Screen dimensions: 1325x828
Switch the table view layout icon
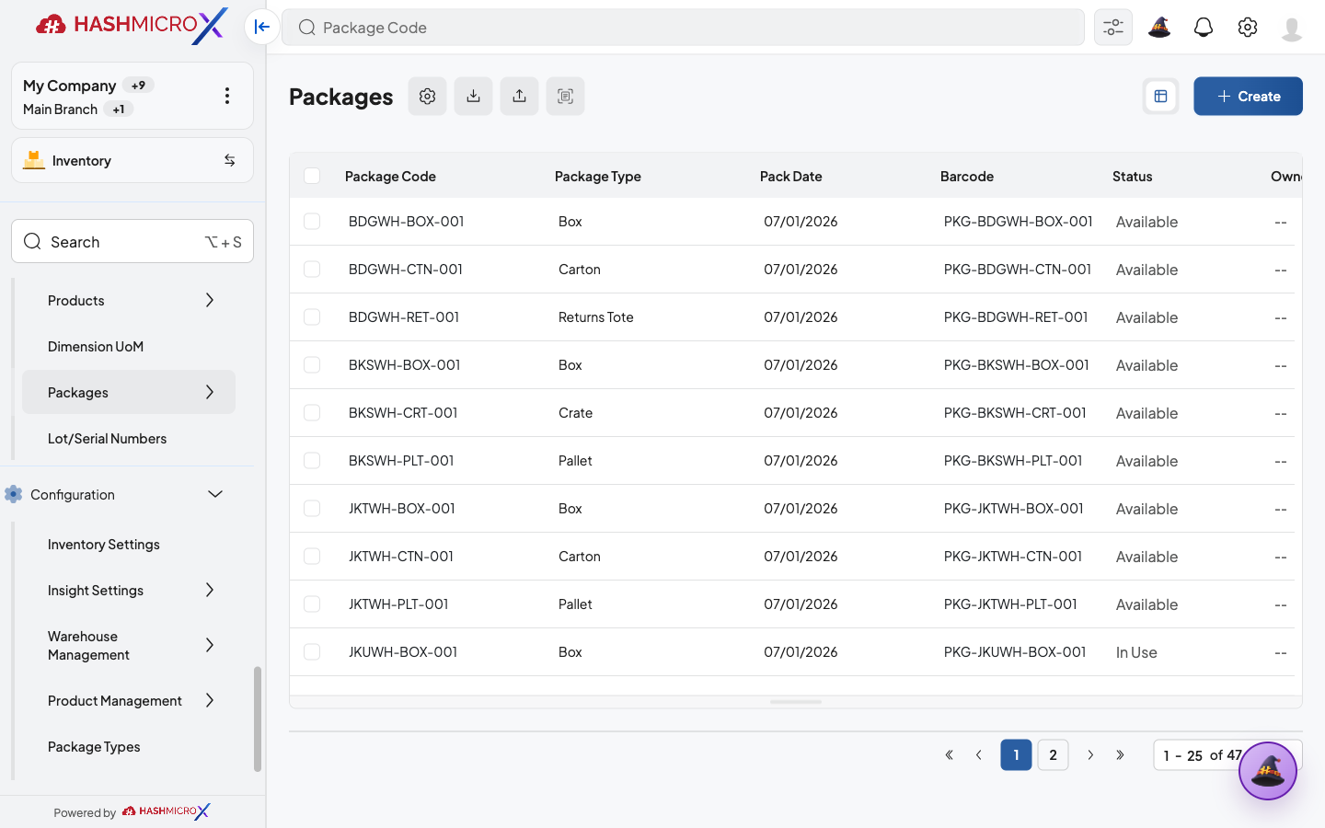(1160, 96)
